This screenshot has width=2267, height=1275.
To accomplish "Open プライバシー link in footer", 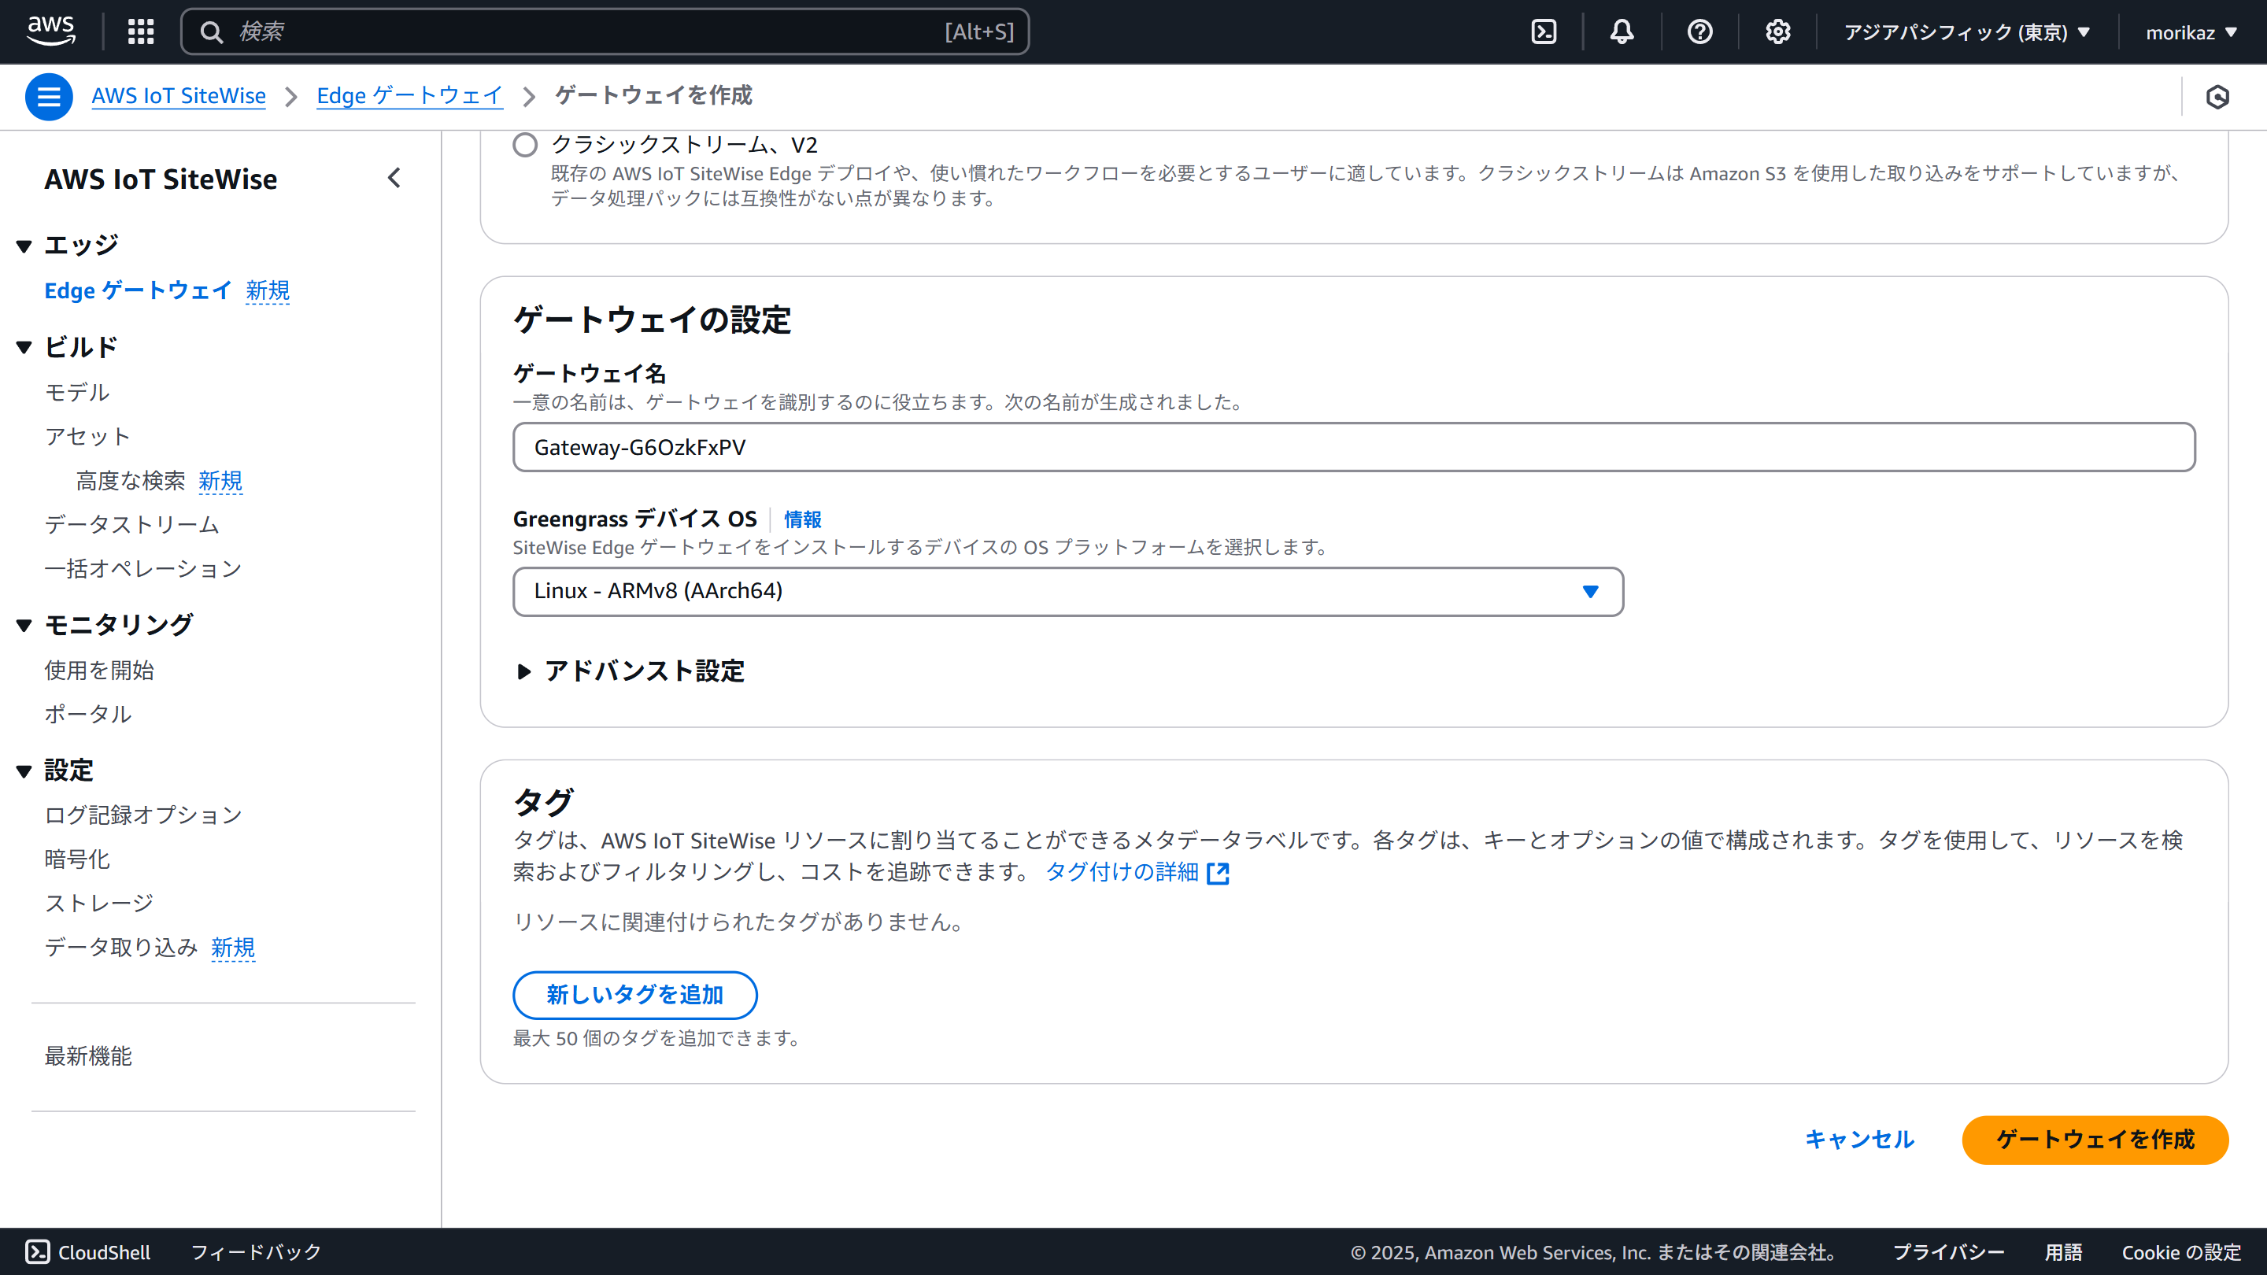I will (x=1948, y=1251).
